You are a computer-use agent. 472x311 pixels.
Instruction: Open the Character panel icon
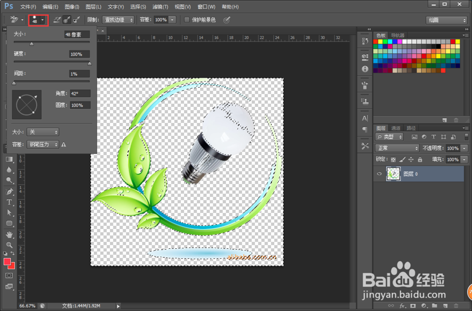click(365, 118)
